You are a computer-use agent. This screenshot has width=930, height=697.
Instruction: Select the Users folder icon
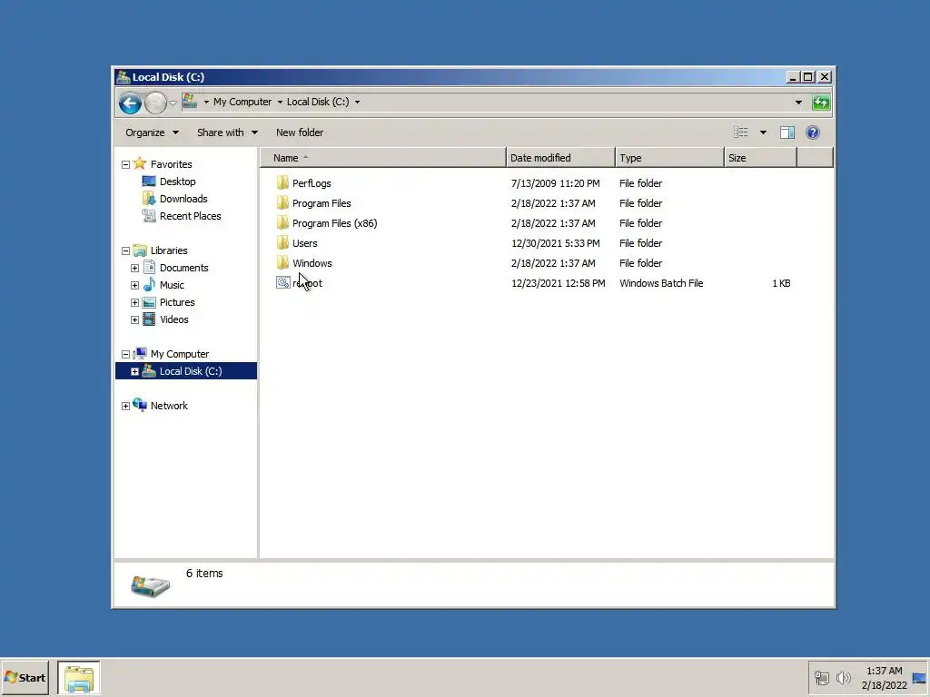click(x=283, y=243)
